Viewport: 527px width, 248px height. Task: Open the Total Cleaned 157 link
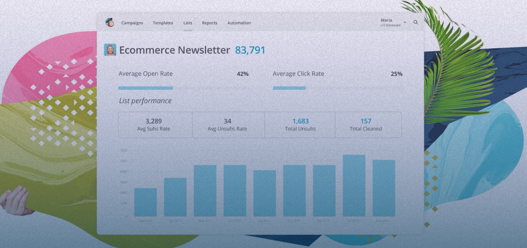point(365,122)
